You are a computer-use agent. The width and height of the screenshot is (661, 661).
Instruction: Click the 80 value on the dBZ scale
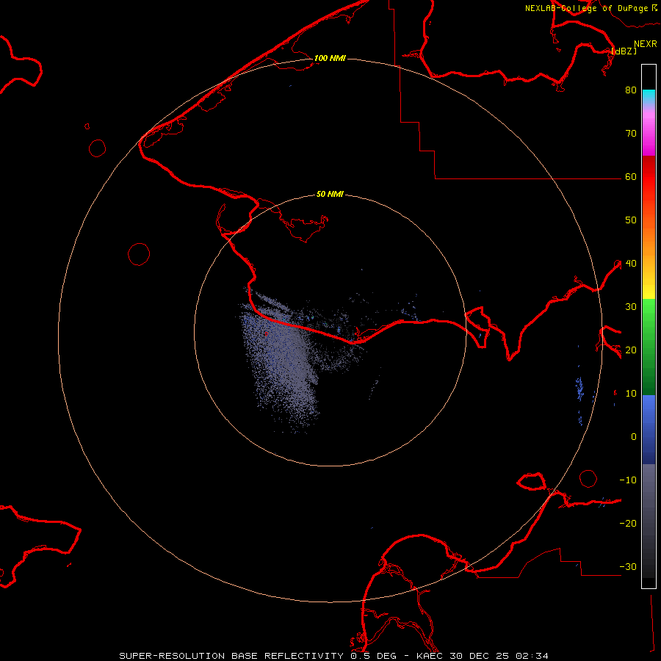click(631, 90)
